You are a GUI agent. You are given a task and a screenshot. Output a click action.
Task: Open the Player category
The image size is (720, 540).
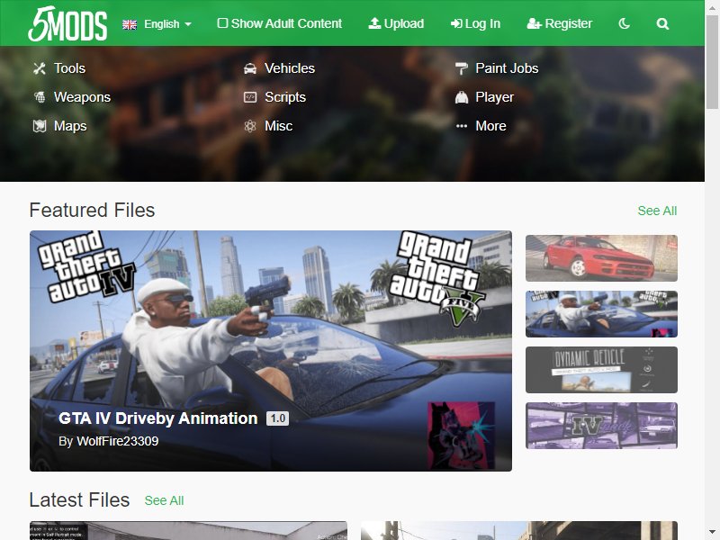tap(494, 97)
